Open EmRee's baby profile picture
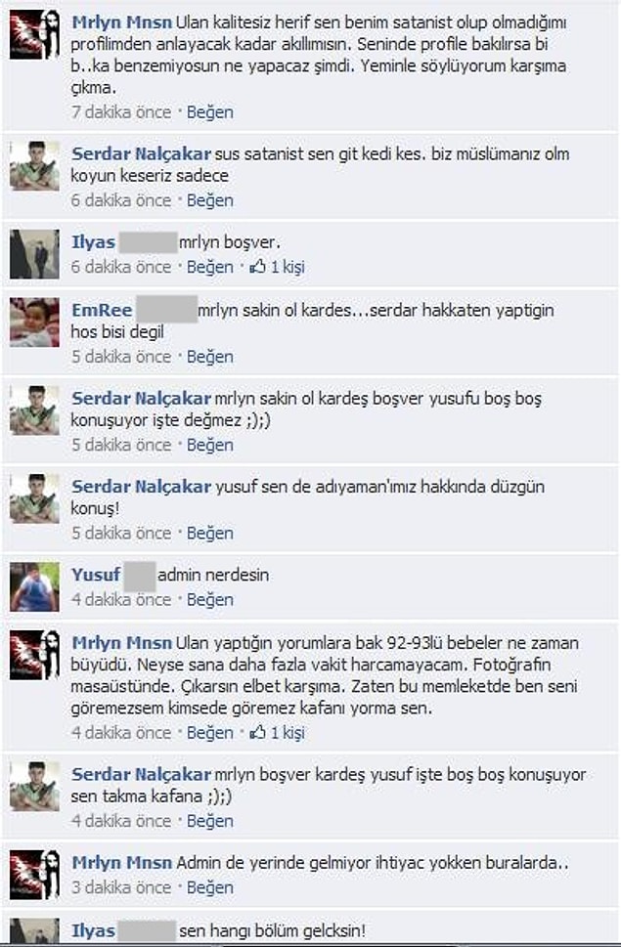 34,322
